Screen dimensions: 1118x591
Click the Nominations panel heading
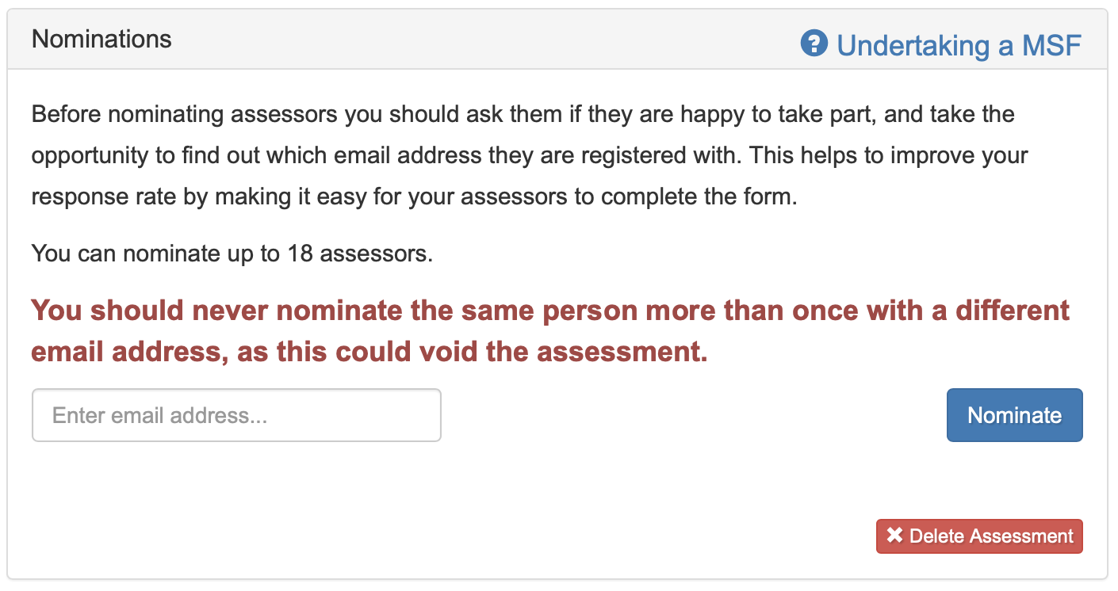[101, 39]
